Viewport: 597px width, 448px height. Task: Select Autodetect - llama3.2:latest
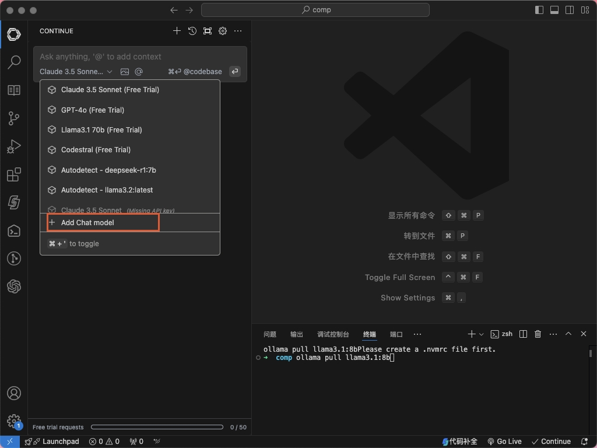coord(130,190)
